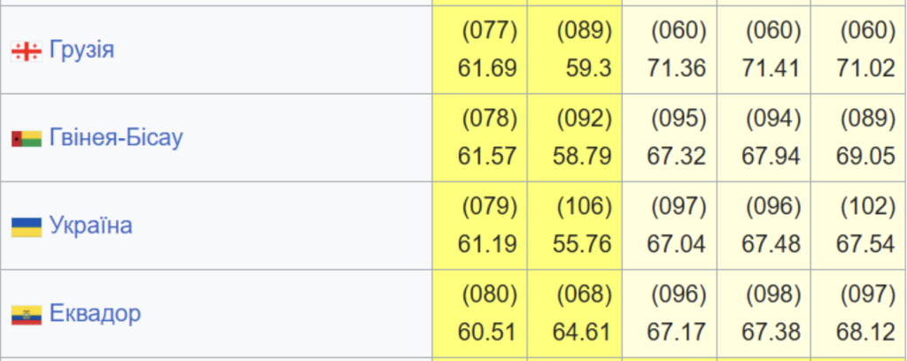This screenshot has width=907, height=361.
Task: Click the blue-yellow Ukraine flag icon
Action: [x=26, y=227]
